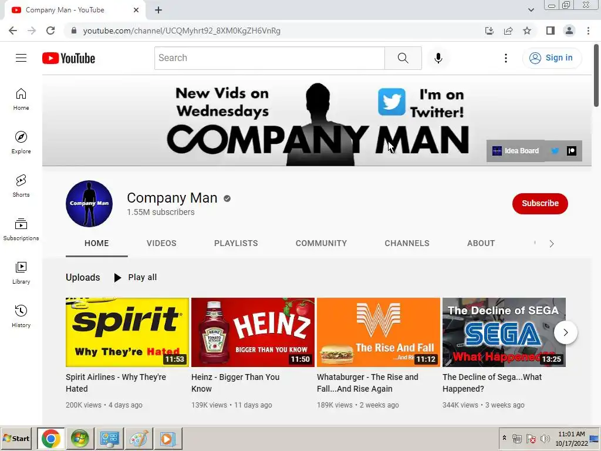Click the Twitter icon in banner links

[555, 151]
